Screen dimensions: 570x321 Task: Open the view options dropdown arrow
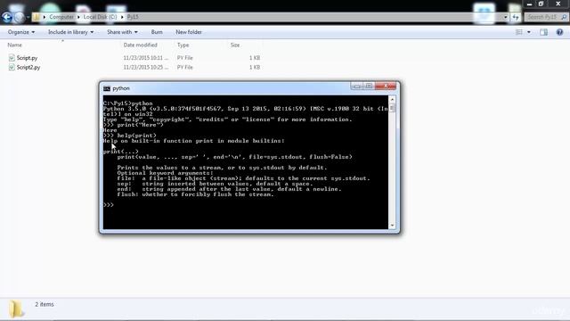click(x=529, y=32)
